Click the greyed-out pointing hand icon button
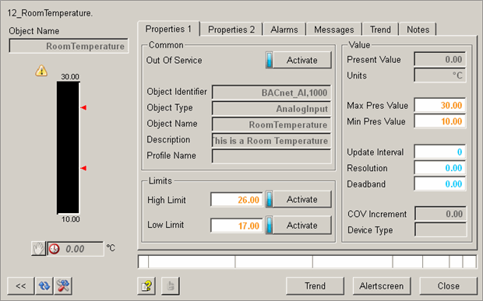 click(x=171, y=286)
